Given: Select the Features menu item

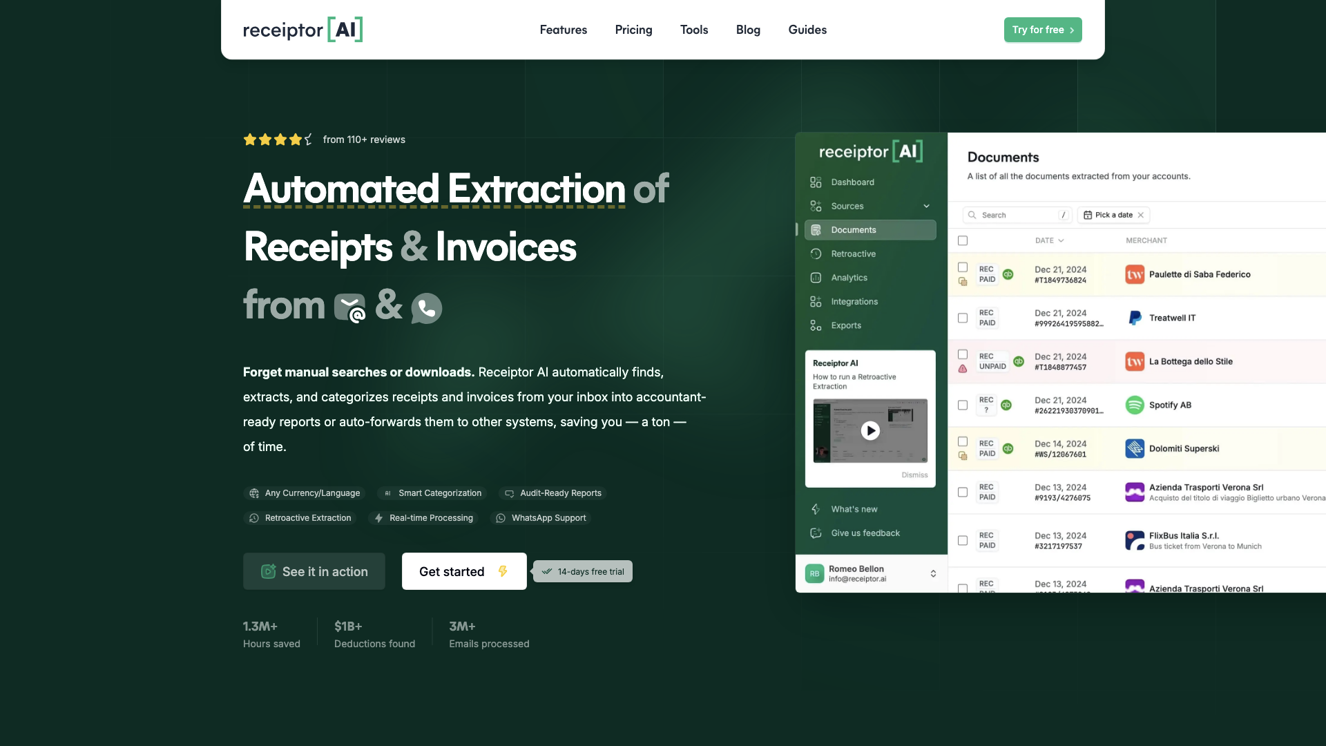Looking at the screenshot, I should [563, 29].
